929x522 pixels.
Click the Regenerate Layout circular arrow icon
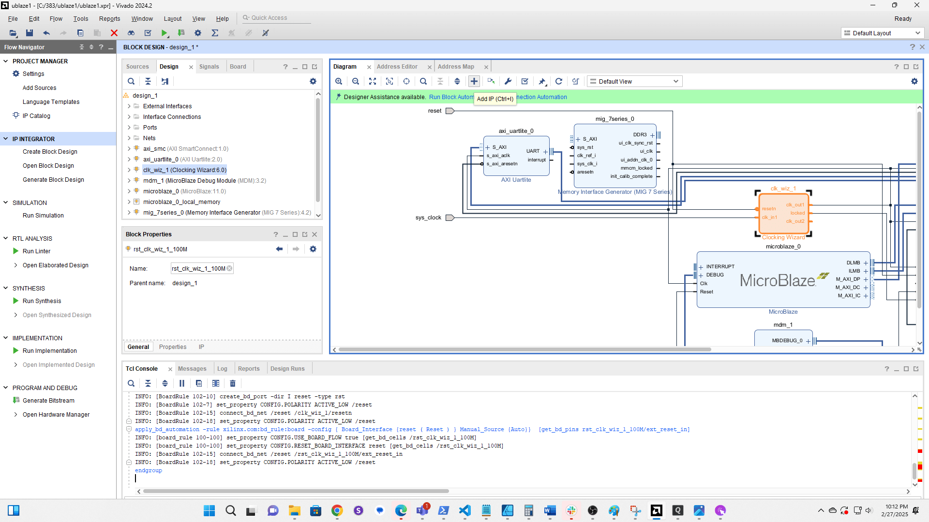[559, 81]
